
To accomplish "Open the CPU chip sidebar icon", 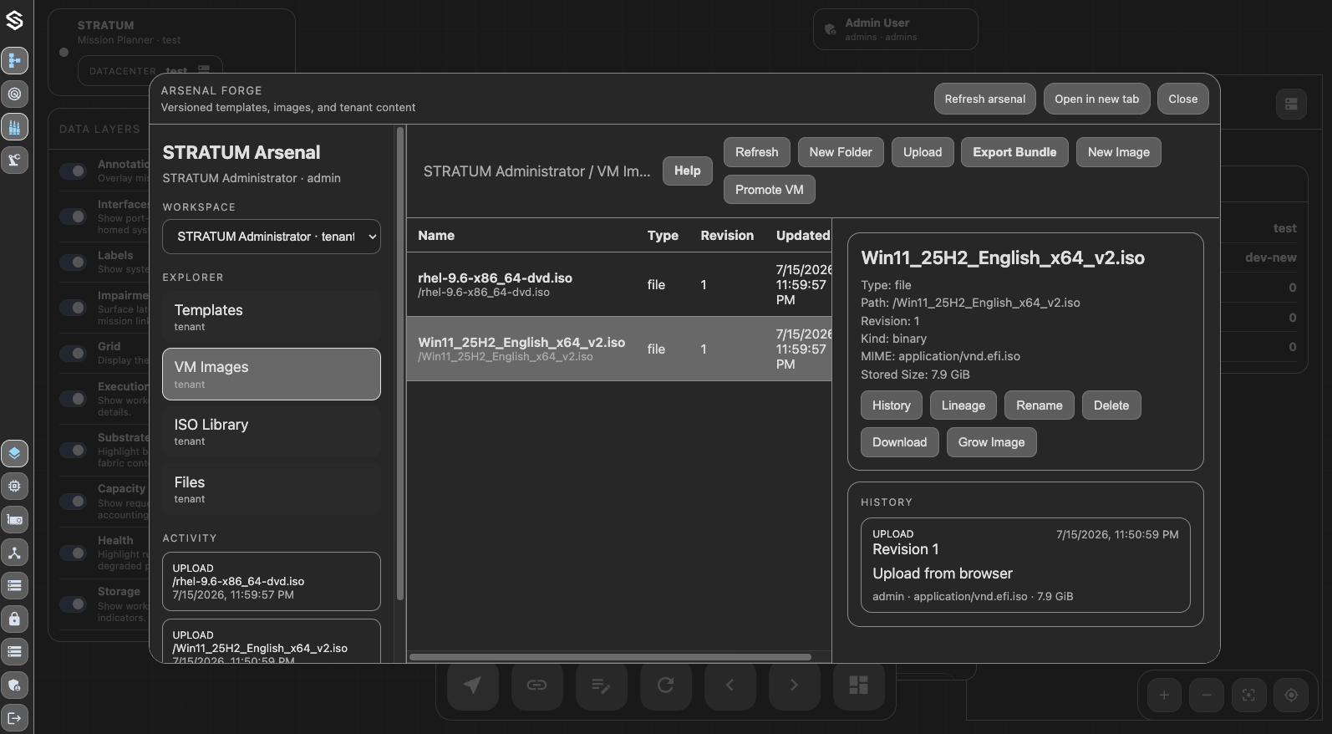I will click(14, 486).
